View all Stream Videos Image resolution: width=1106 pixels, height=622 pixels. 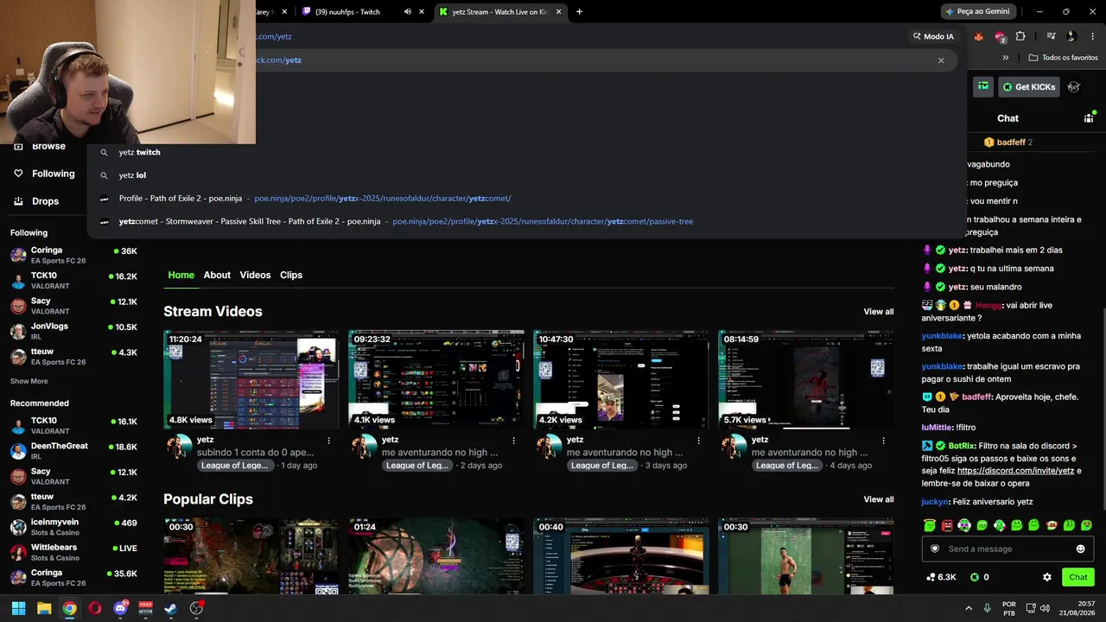click(x=879, y=312)
